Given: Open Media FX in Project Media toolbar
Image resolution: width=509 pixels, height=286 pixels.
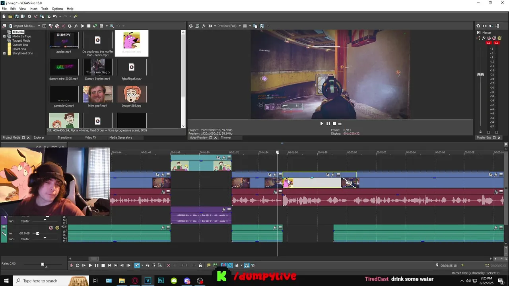Looking at the screenshot, I should click(x=76, y=26).
